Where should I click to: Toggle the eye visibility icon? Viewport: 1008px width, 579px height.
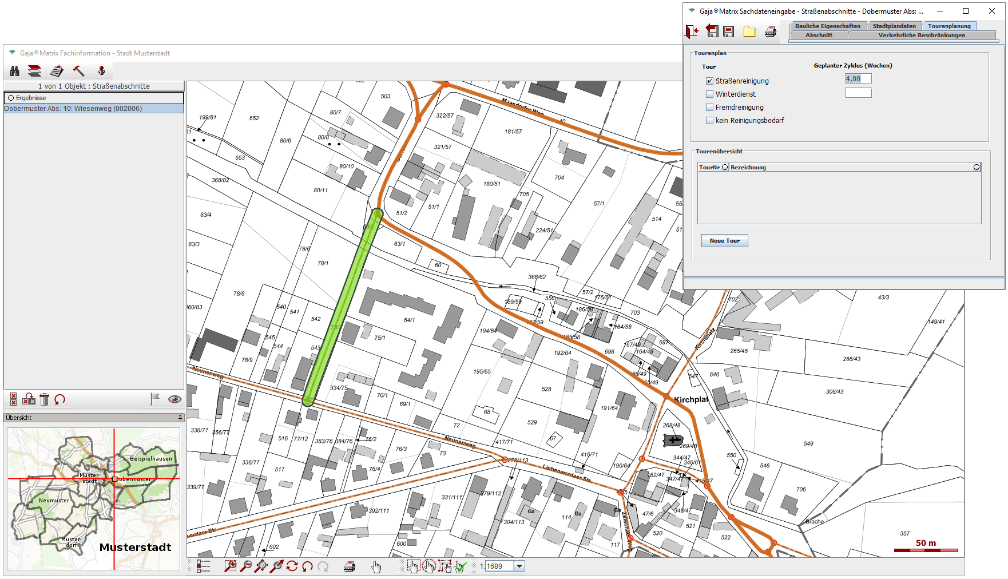coord(174,399)
